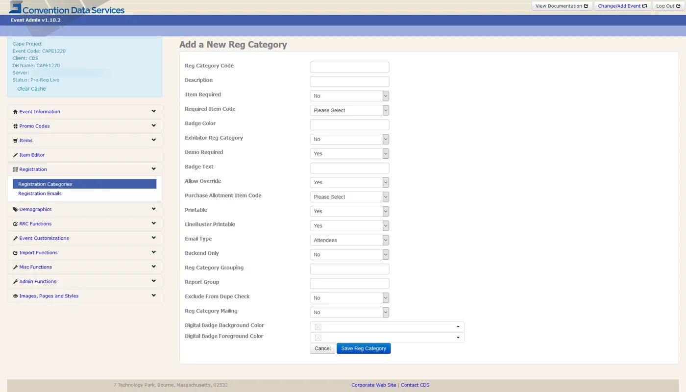Click the Cancel button

tap(322, 348)
